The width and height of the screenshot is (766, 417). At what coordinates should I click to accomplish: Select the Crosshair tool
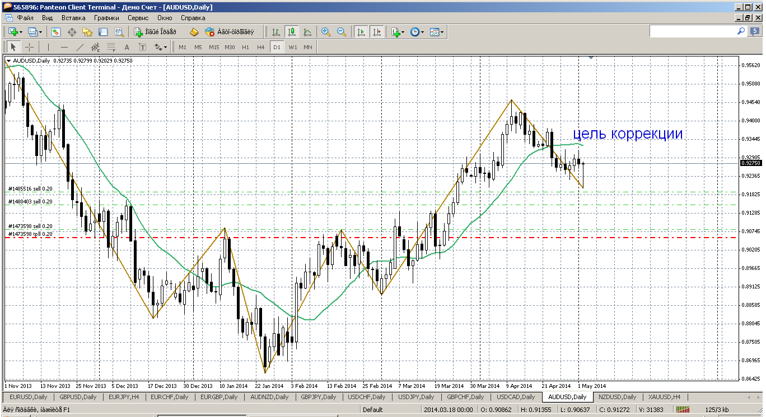tap(29, 47)
